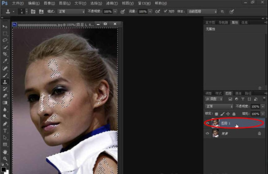Toggle the Aligned checkbox in options bar

pyautogui.click(x=165, y=11)
